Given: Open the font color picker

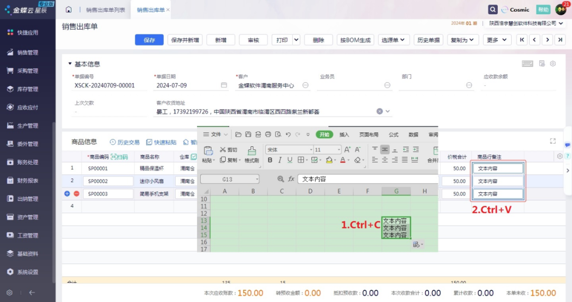Looking at the screenshot, I should pos(343,160).
